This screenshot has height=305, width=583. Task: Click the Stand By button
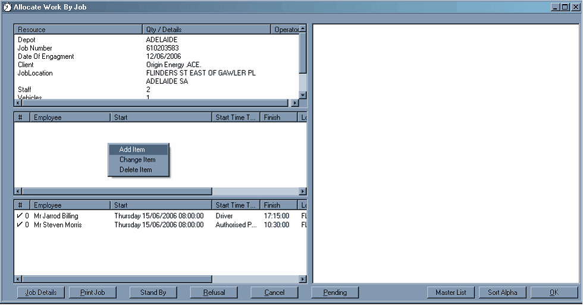(153, 293)
